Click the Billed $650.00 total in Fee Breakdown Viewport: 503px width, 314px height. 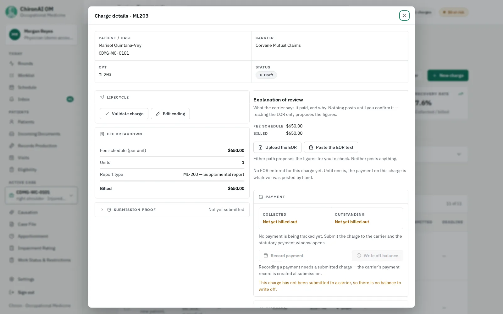236,188
